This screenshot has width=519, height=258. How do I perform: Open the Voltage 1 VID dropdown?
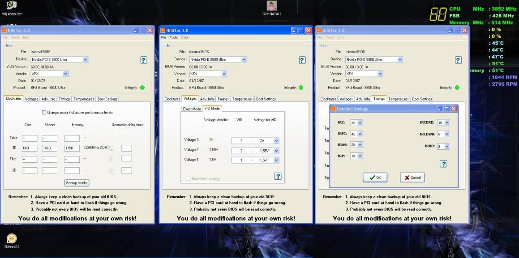pyautogui.click(x=276, y=160)
